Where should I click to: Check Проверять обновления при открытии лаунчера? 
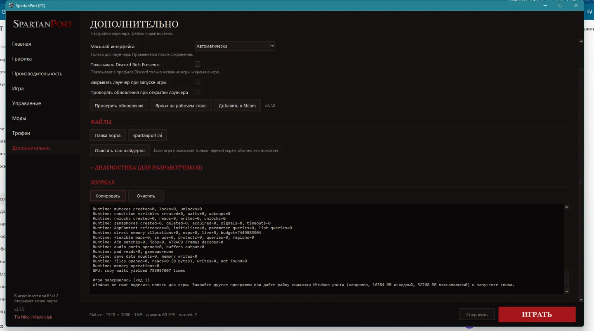[197, 92]
